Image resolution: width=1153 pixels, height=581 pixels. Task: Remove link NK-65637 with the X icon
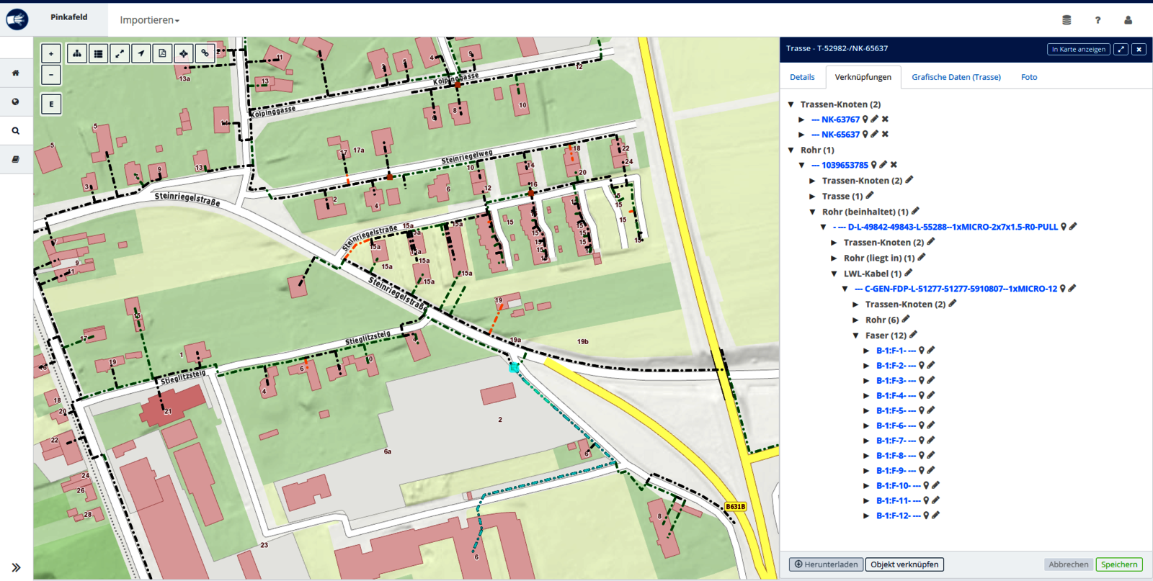pos(885,135)
